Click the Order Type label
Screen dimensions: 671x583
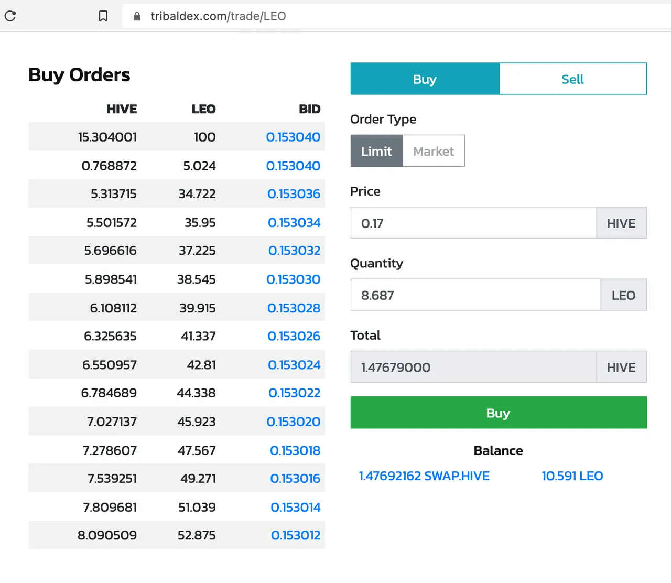[x=383, y=120]
